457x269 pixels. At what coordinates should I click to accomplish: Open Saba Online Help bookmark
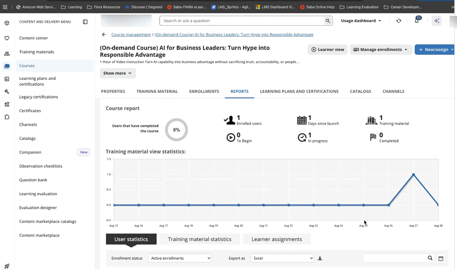click(x=317, y=7)
